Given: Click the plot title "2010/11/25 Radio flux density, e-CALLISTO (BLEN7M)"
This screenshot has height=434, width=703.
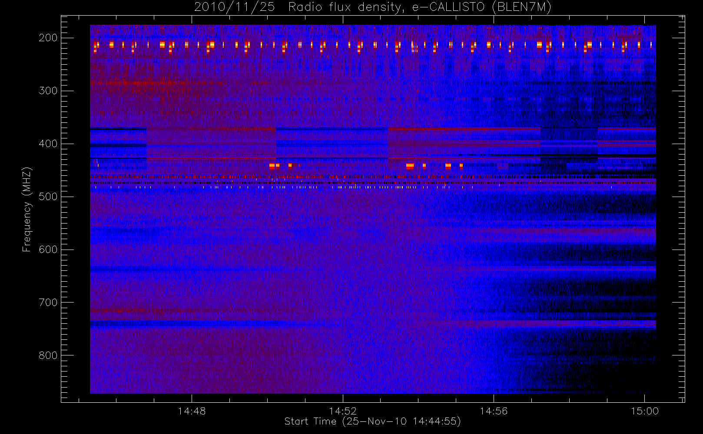Looking at the screenshot, I should 372,7.
